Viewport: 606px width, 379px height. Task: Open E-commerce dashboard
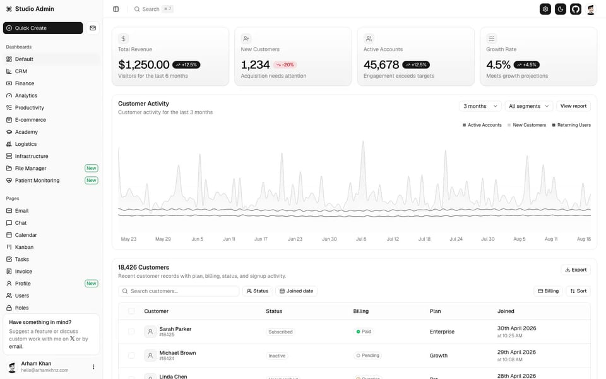(51, 120)
